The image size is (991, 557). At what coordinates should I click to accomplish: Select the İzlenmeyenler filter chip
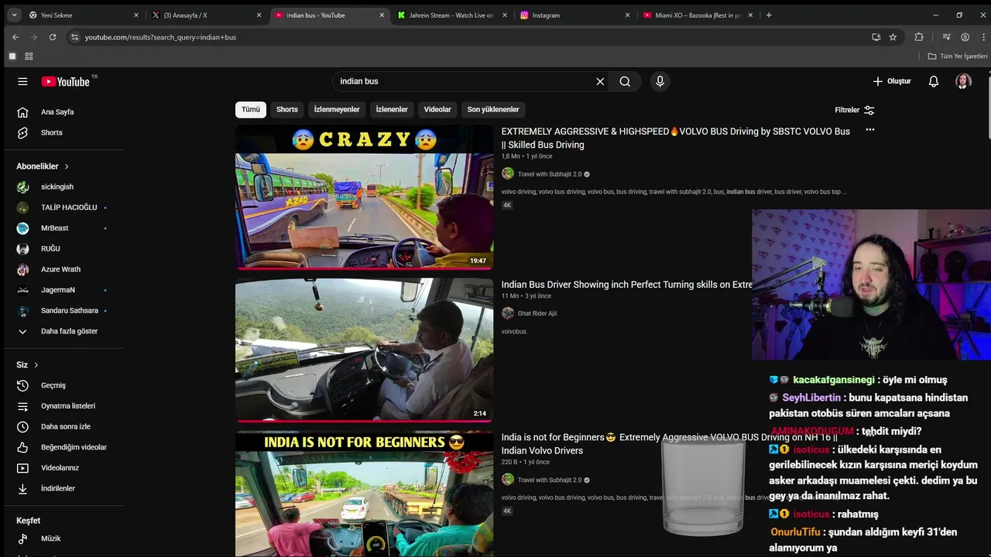pyautogui.click(x=337, y=110)
